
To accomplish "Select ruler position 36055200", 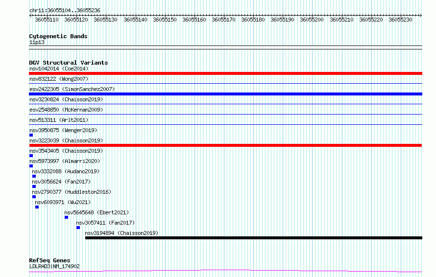I will click(312, 20).
